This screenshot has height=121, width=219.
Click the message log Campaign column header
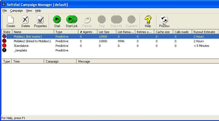click(60, 61)
